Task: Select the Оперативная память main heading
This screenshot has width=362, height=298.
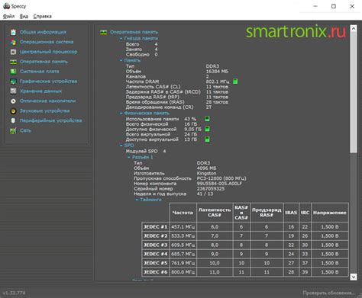Action: tap(134, 32)
